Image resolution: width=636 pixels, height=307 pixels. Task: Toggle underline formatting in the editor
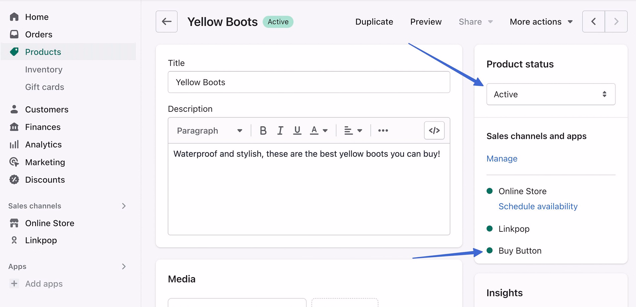click(x=297, y=130)
